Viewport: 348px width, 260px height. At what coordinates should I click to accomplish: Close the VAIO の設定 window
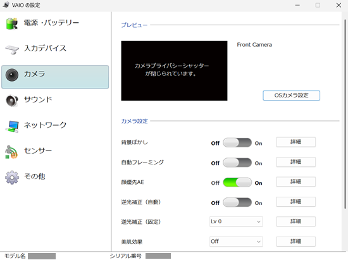[339, 5]
